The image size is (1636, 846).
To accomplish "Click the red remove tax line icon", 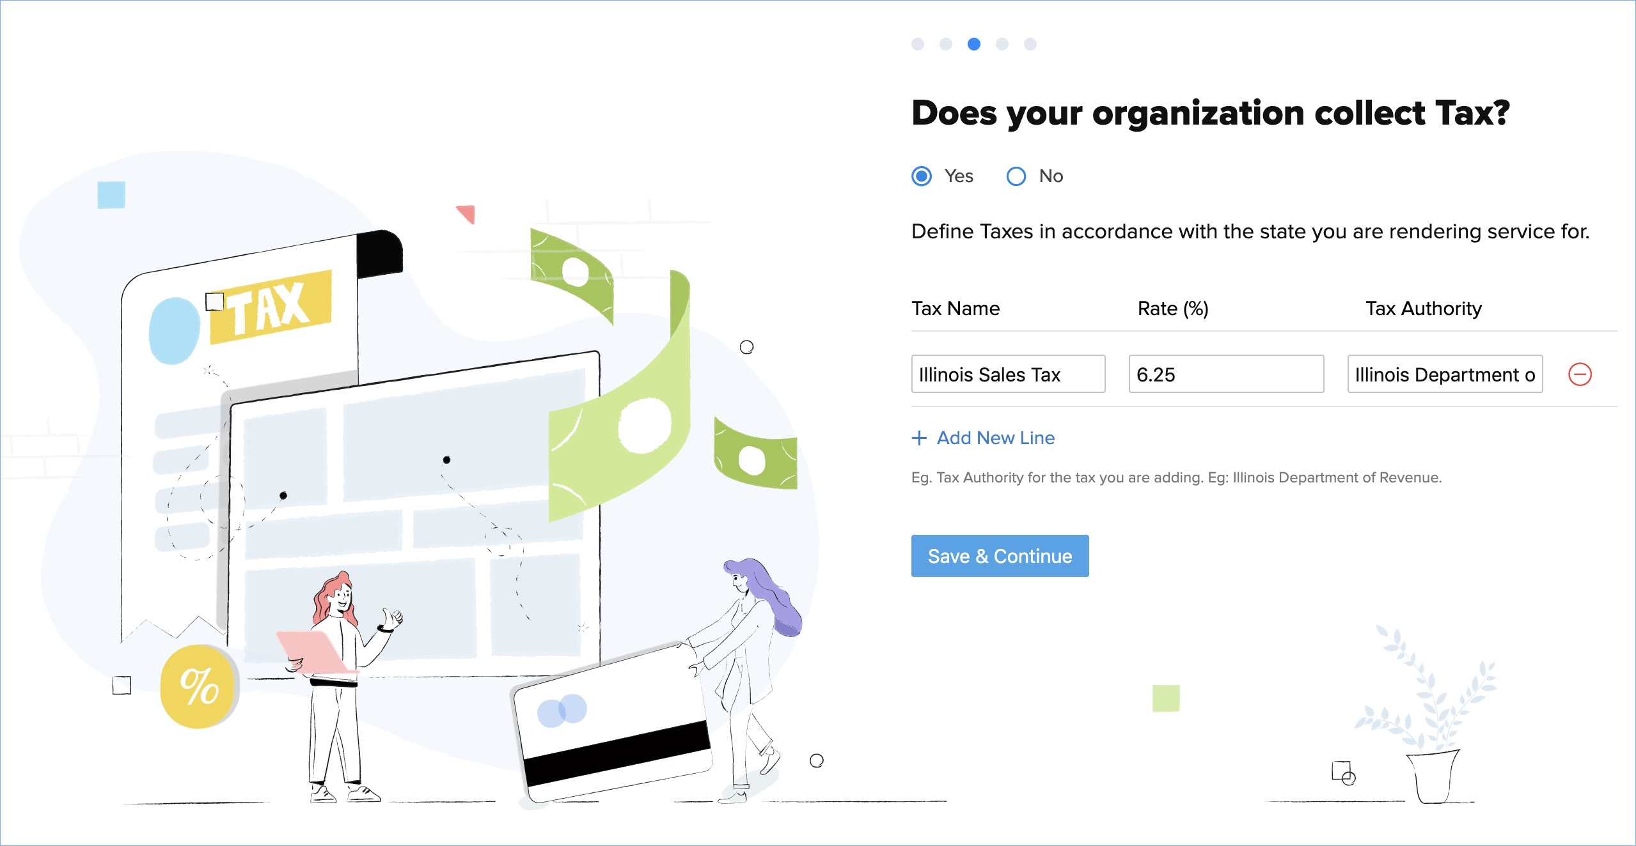I will (1579, 374).
